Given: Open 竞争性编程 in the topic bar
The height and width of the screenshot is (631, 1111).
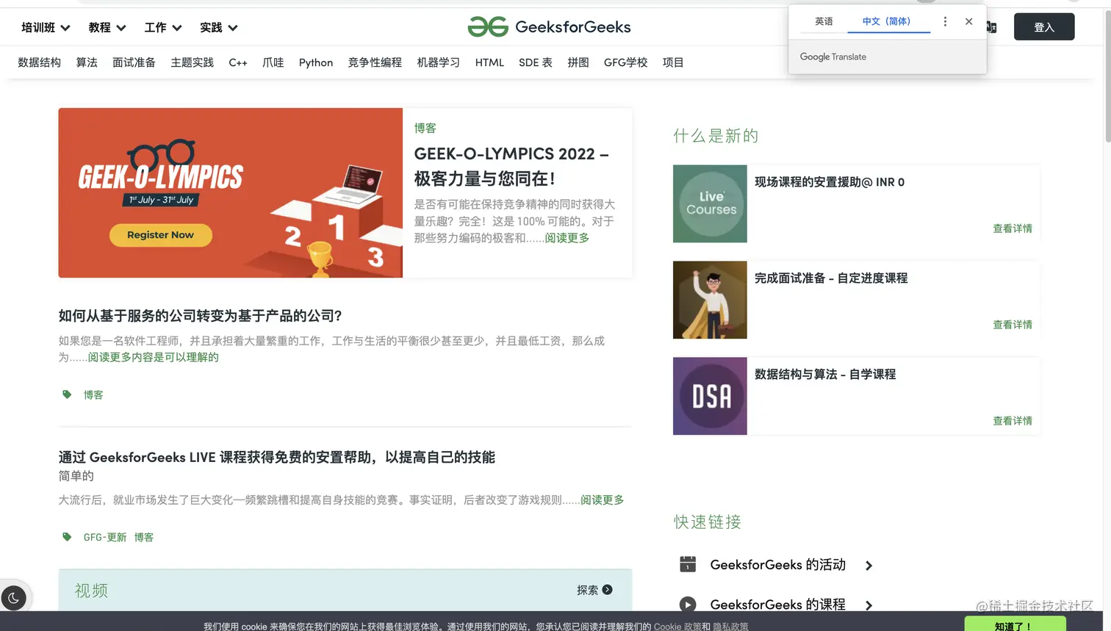Looking at the screenshot, I should pyautogui.click(x=375, y=62).
